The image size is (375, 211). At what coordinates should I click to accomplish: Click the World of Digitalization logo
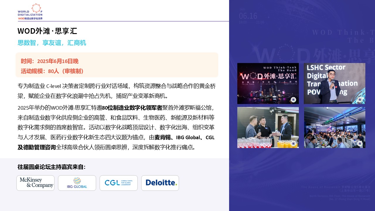pyautogui.click(x=30, y=12)
